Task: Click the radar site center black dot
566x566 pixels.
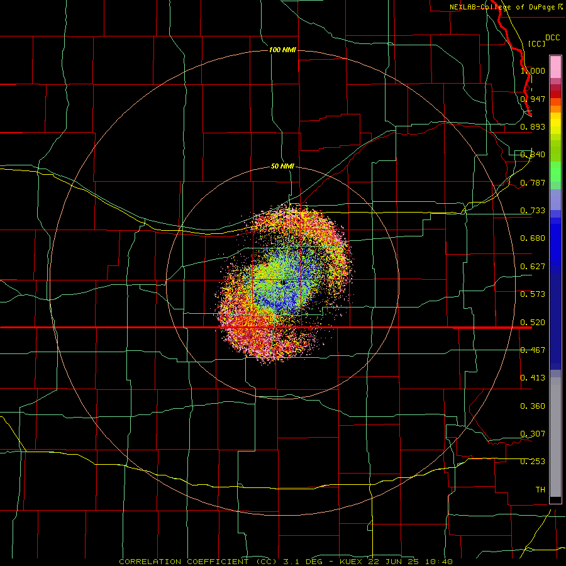Action: [284, 282]
